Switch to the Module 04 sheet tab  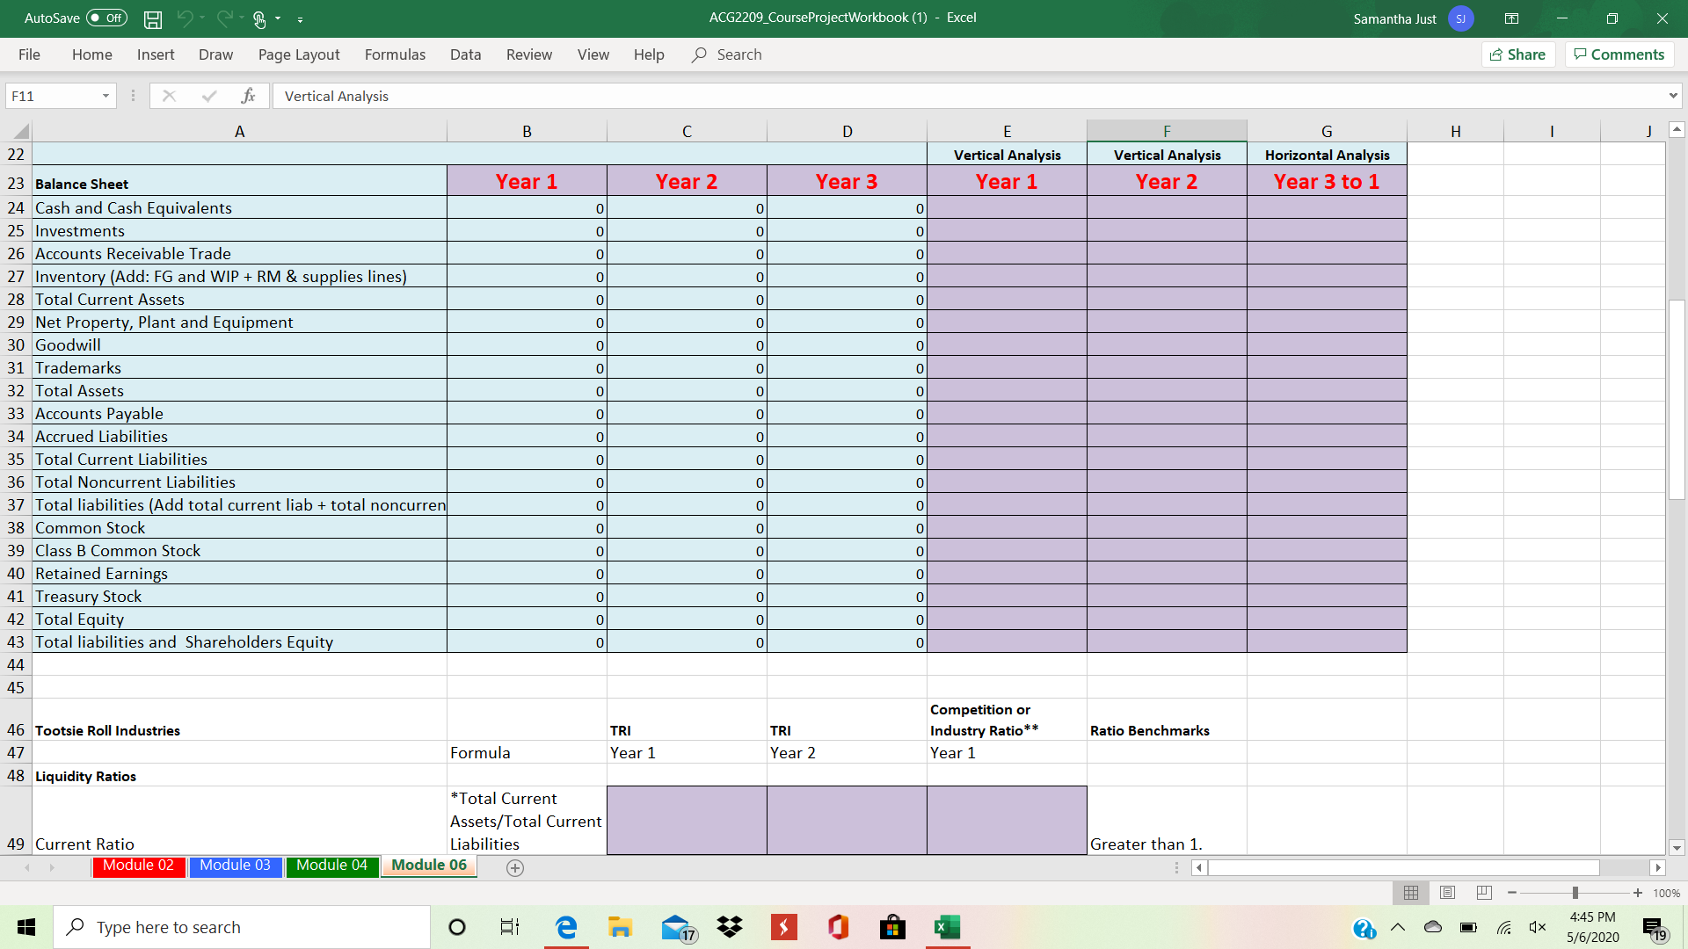[331, 866]
